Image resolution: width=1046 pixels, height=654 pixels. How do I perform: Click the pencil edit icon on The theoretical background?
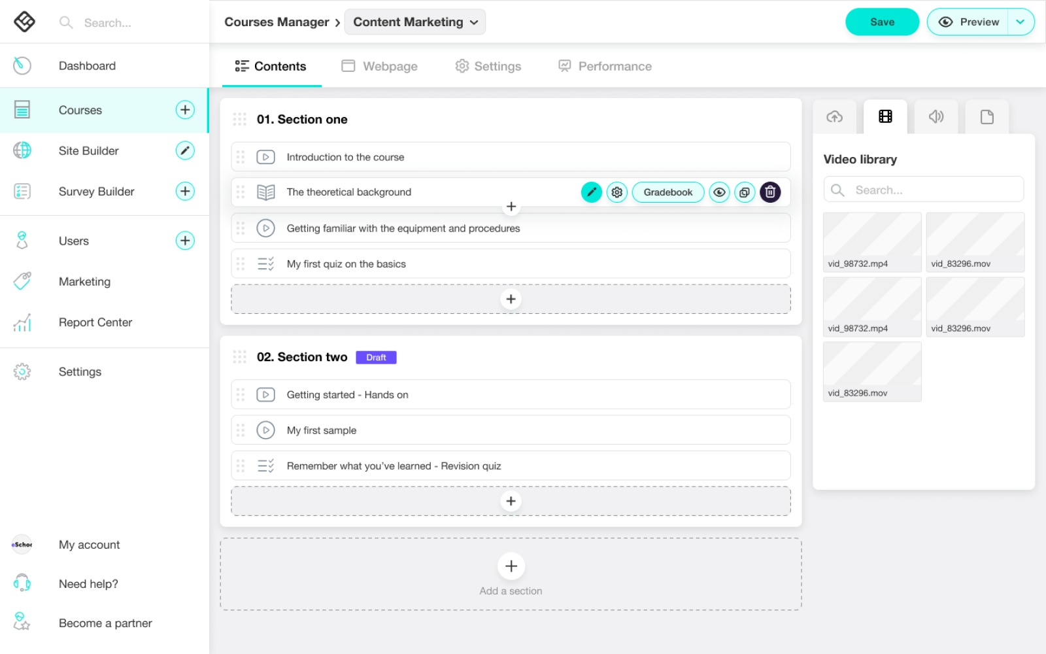(591, 192)
